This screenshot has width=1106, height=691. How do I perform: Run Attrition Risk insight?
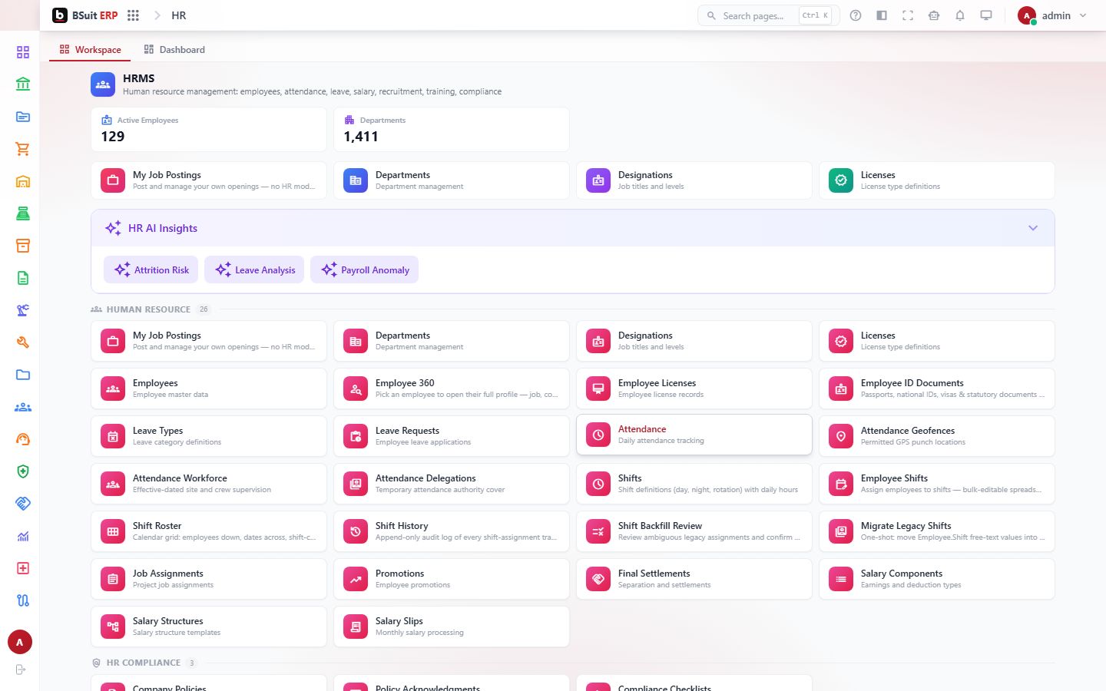(x=151, y=269)
